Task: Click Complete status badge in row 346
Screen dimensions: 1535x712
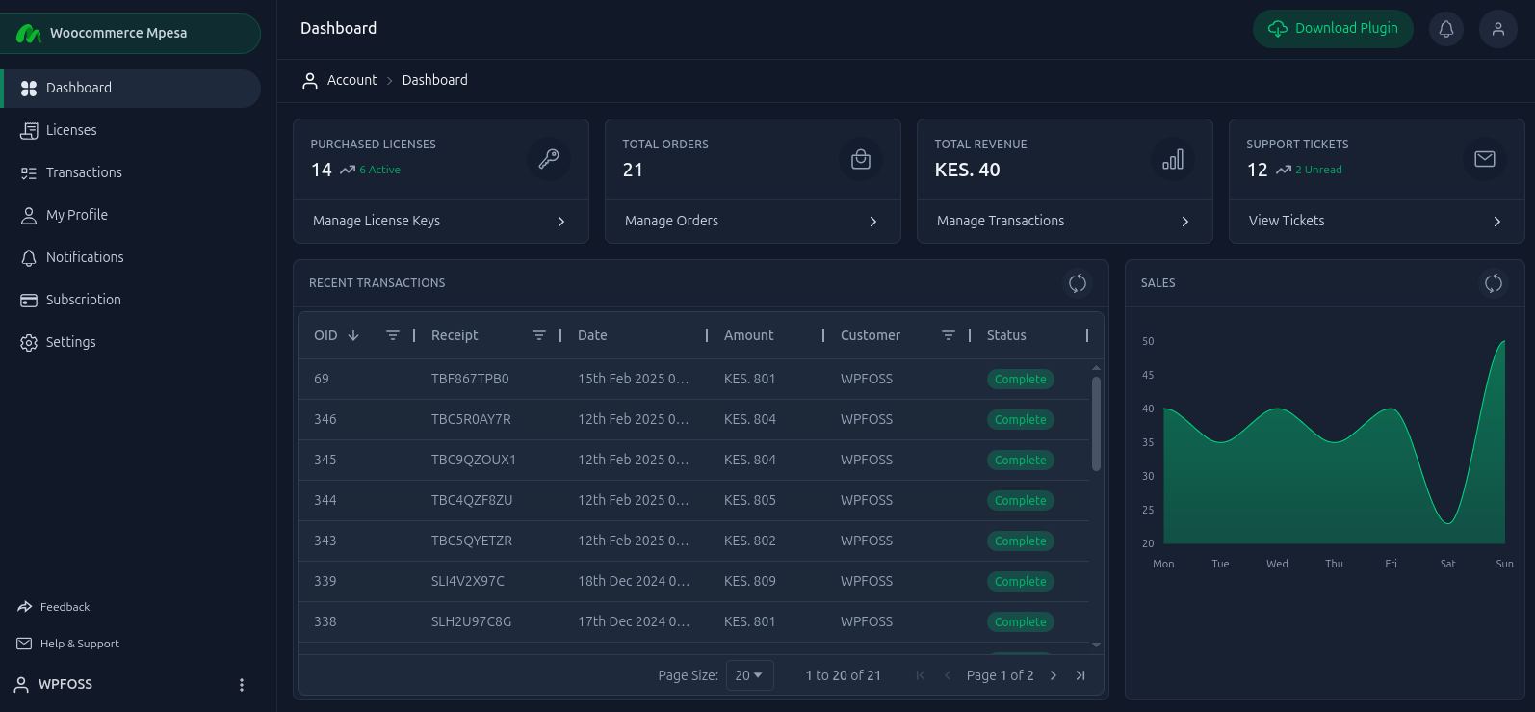Action: [x=1021, y=420]
